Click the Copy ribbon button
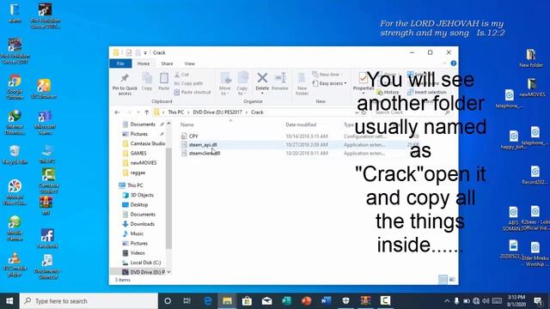The height and width of the screenshot is (309, 550). pos(147,82)
